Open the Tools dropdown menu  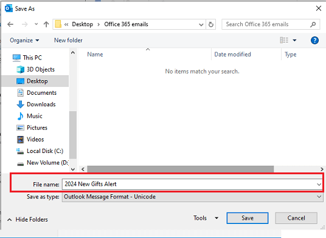click(x=206, y=218)
